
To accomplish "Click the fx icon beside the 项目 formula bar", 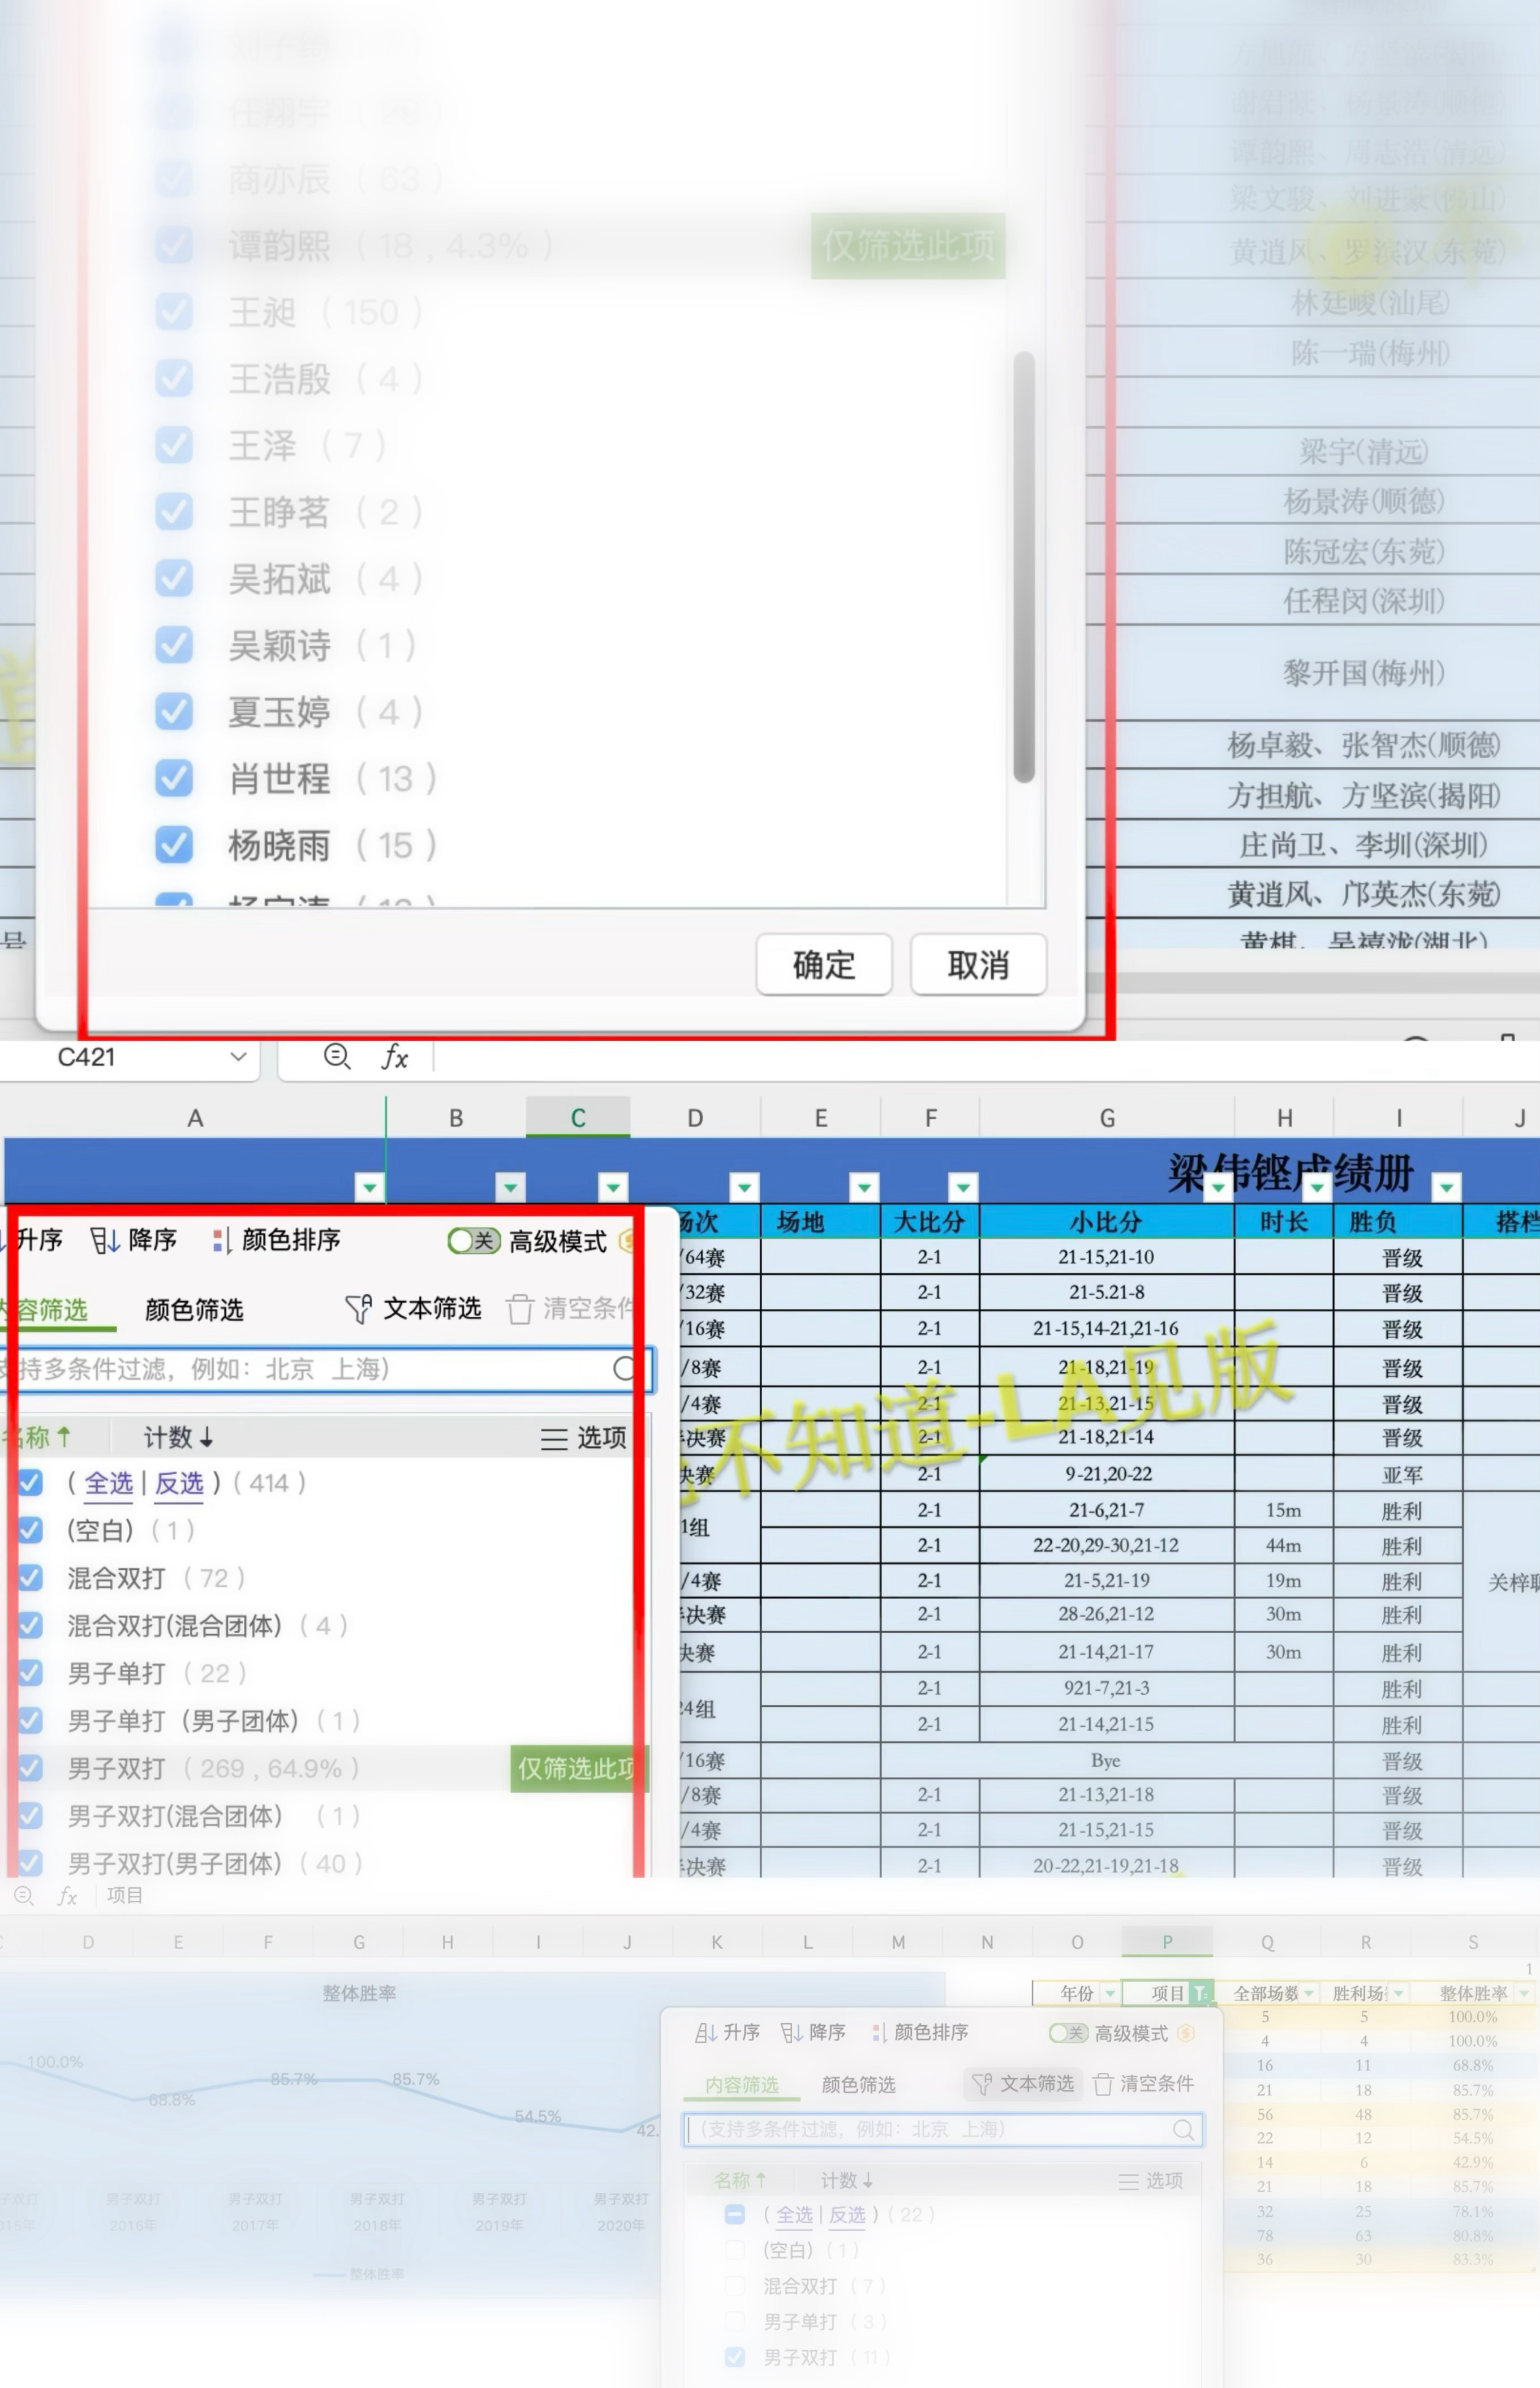I will coord(67,1895).
